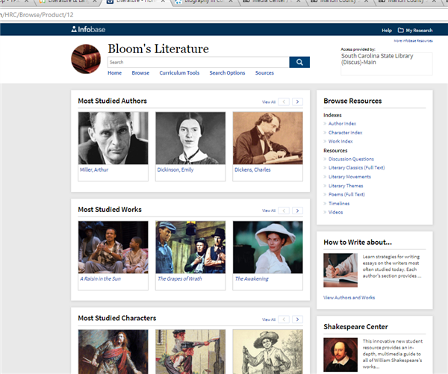Click into the Search text field
This screenshot has height=374, width=448.
coord(199,62)
